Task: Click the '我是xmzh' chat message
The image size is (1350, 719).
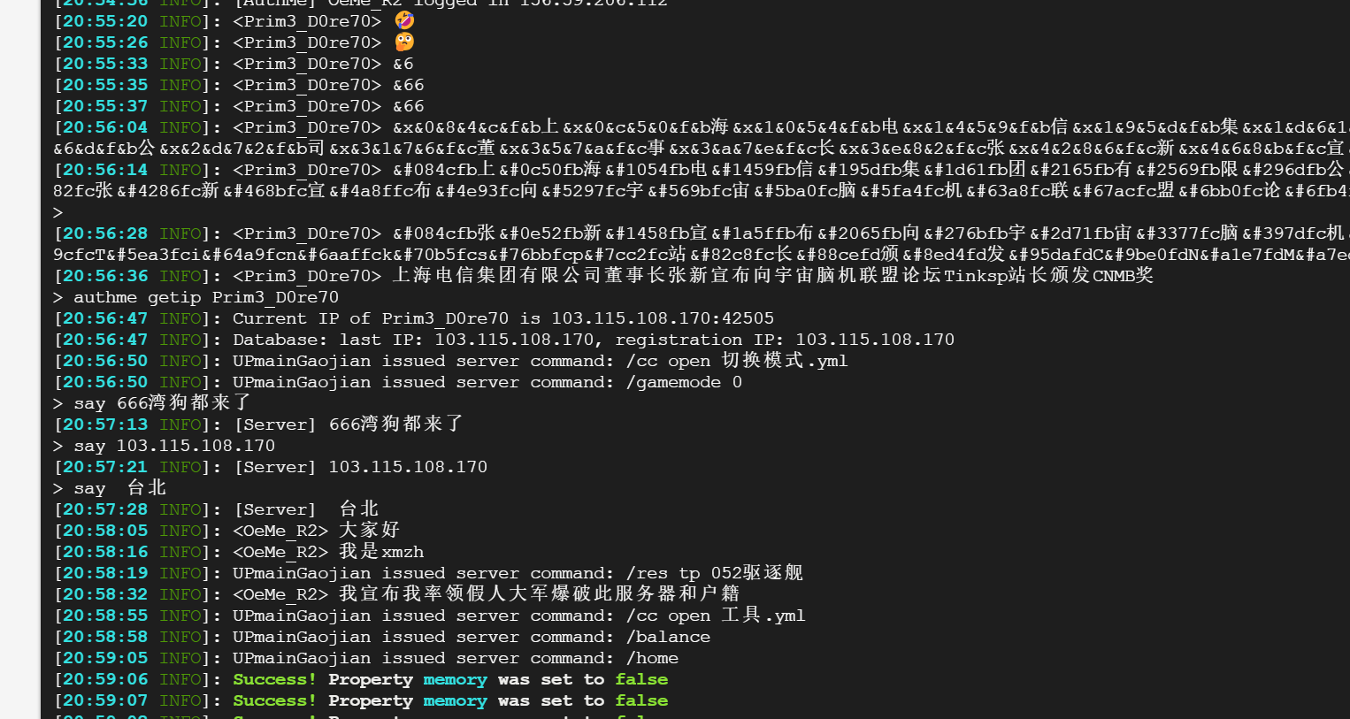Action: [380, 552]
